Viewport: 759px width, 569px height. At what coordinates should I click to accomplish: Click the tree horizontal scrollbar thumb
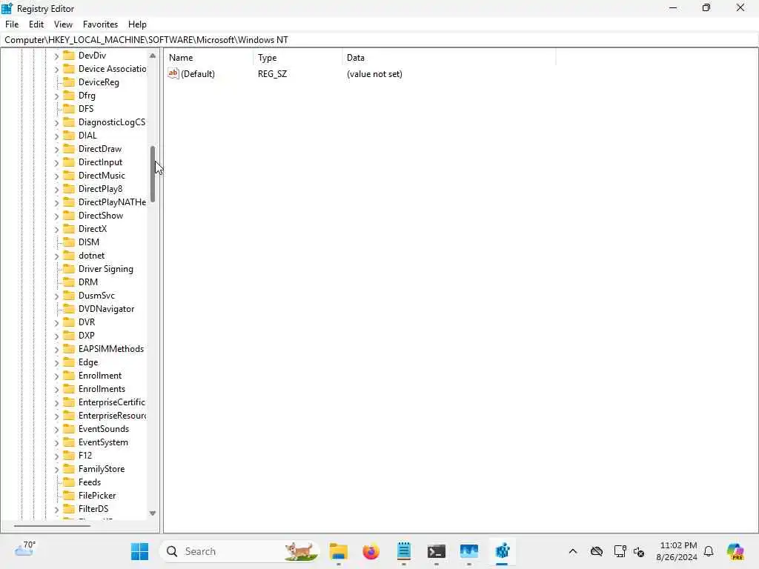tap(52, 525)
